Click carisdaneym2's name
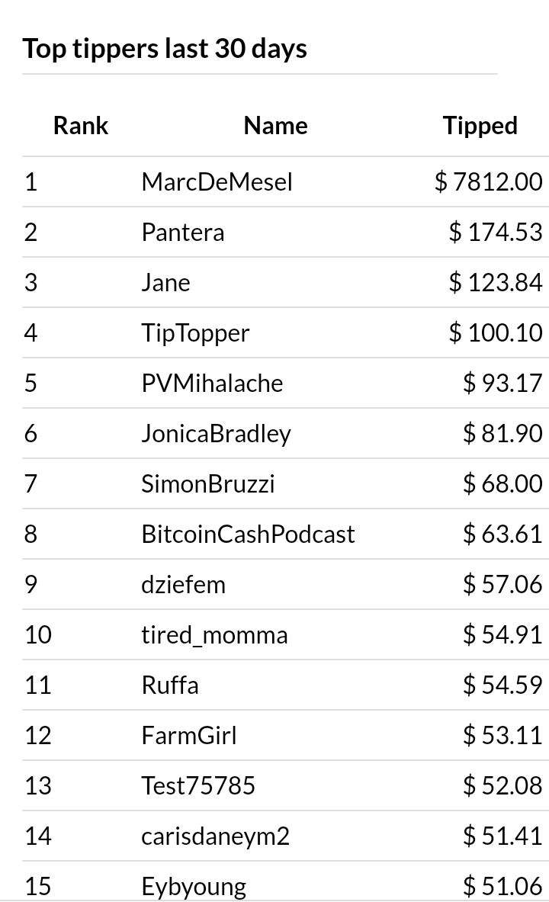This screenshot has height=902, width=549. click(216, 836)
